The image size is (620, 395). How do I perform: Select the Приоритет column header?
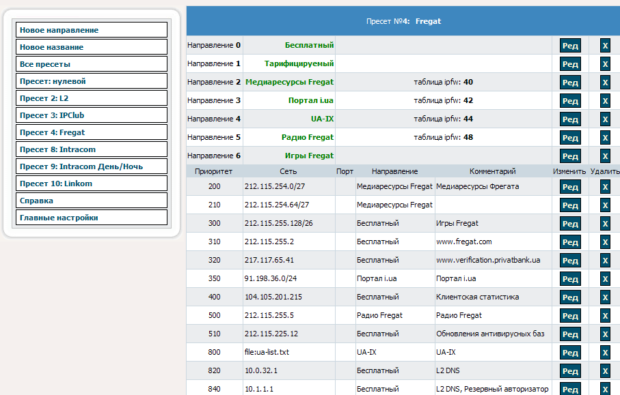tap(213, 171)
